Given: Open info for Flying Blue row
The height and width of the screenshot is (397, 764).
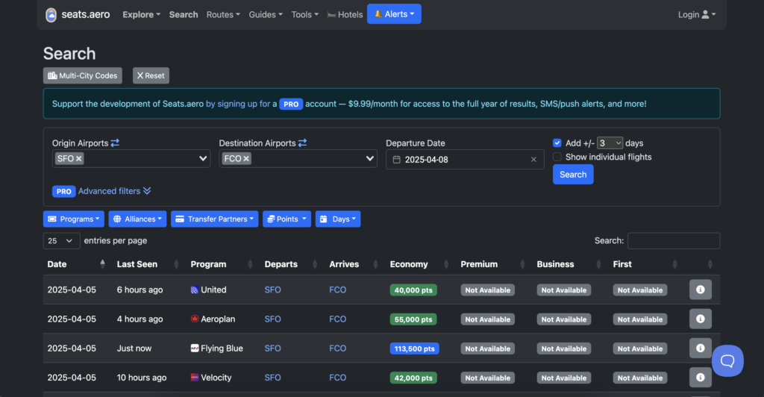Looking at the screenshot, I should [700, 348].
